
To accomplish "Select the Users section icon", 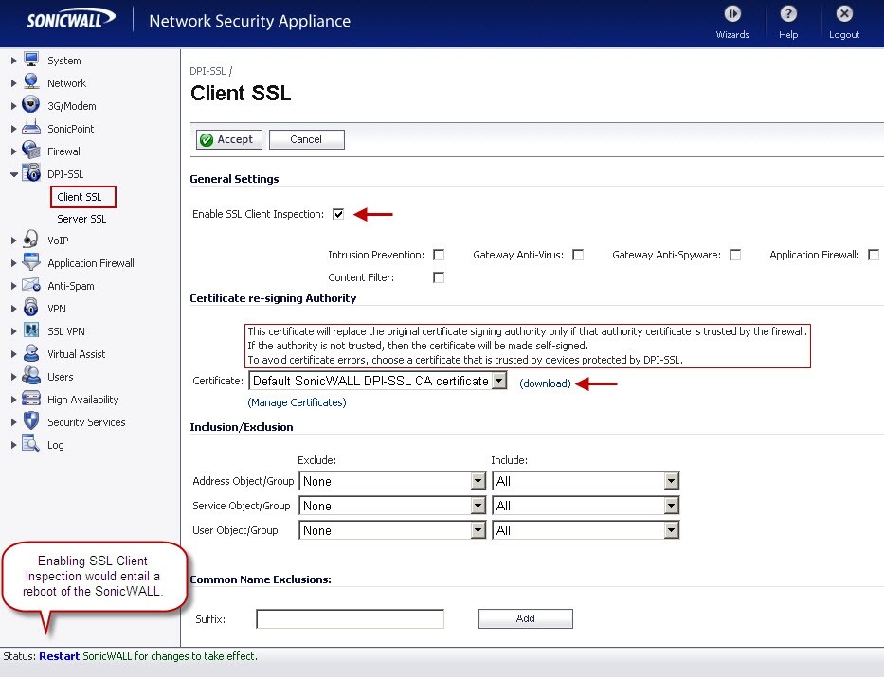I will (x=29, y=376).
